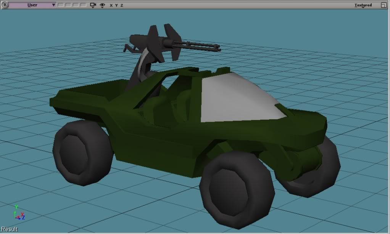This screenshot has height=234, width=390.
Task: Click the first memo camera slot
Action: [x=60, y=5]
